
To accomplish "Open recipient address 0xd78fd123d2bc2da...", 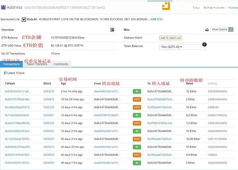I will 161,123.
